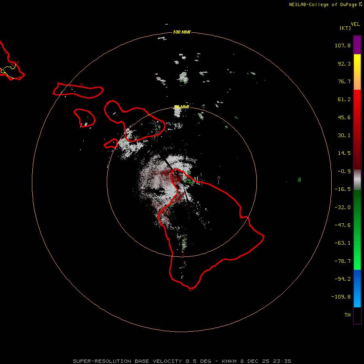Screen dimensions: 364x364
Task: Click the purple segment of the velocity color bar
Action: coord(357,45)
